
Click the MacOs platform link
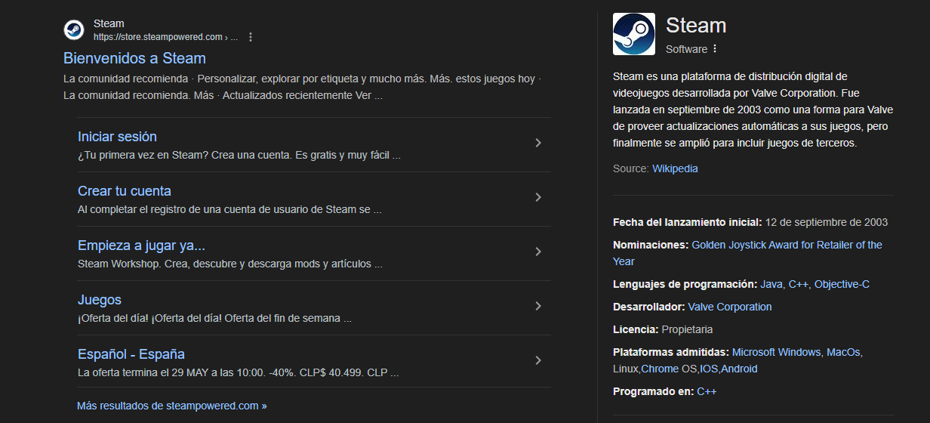click(x=843, y=352)
